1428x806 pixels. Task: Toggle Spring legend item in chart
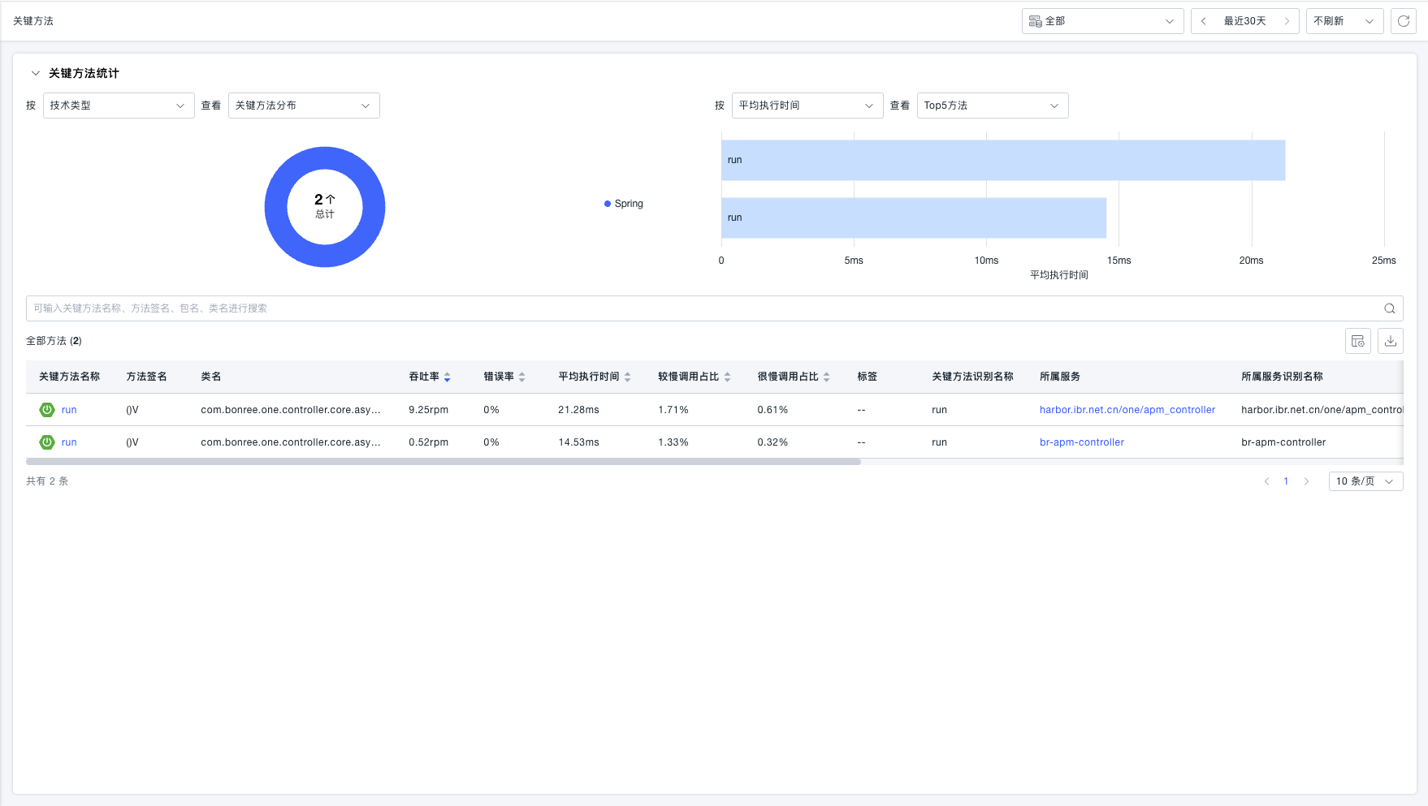[624, 204]
